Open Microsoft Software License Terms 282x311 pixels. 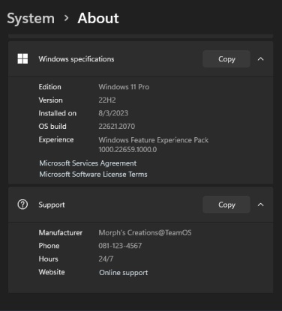tap(93, 174)
